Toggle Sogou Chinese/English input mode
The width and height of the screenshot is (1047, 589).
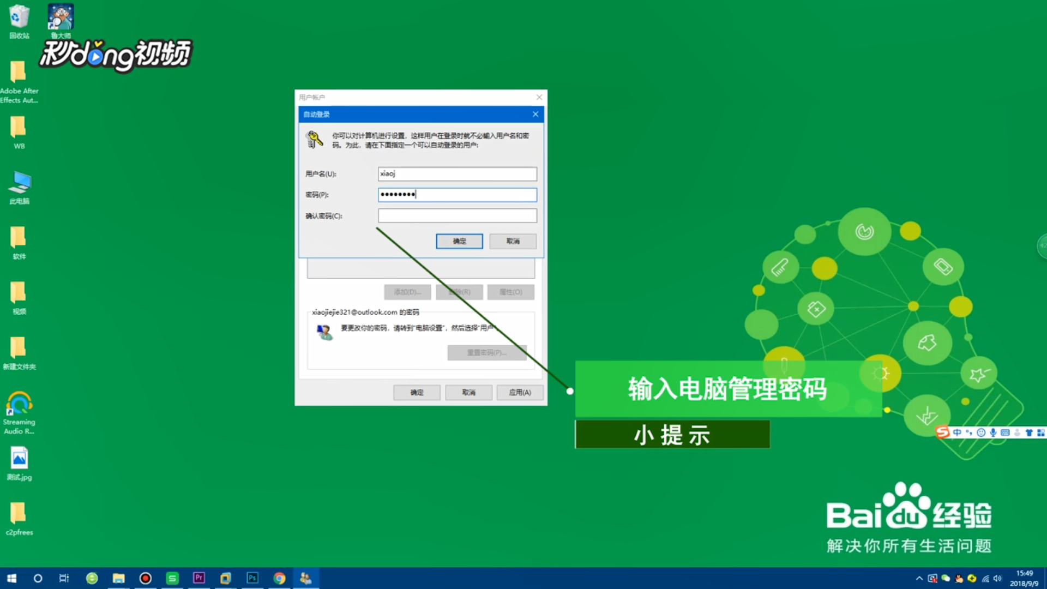click(957, 432)
